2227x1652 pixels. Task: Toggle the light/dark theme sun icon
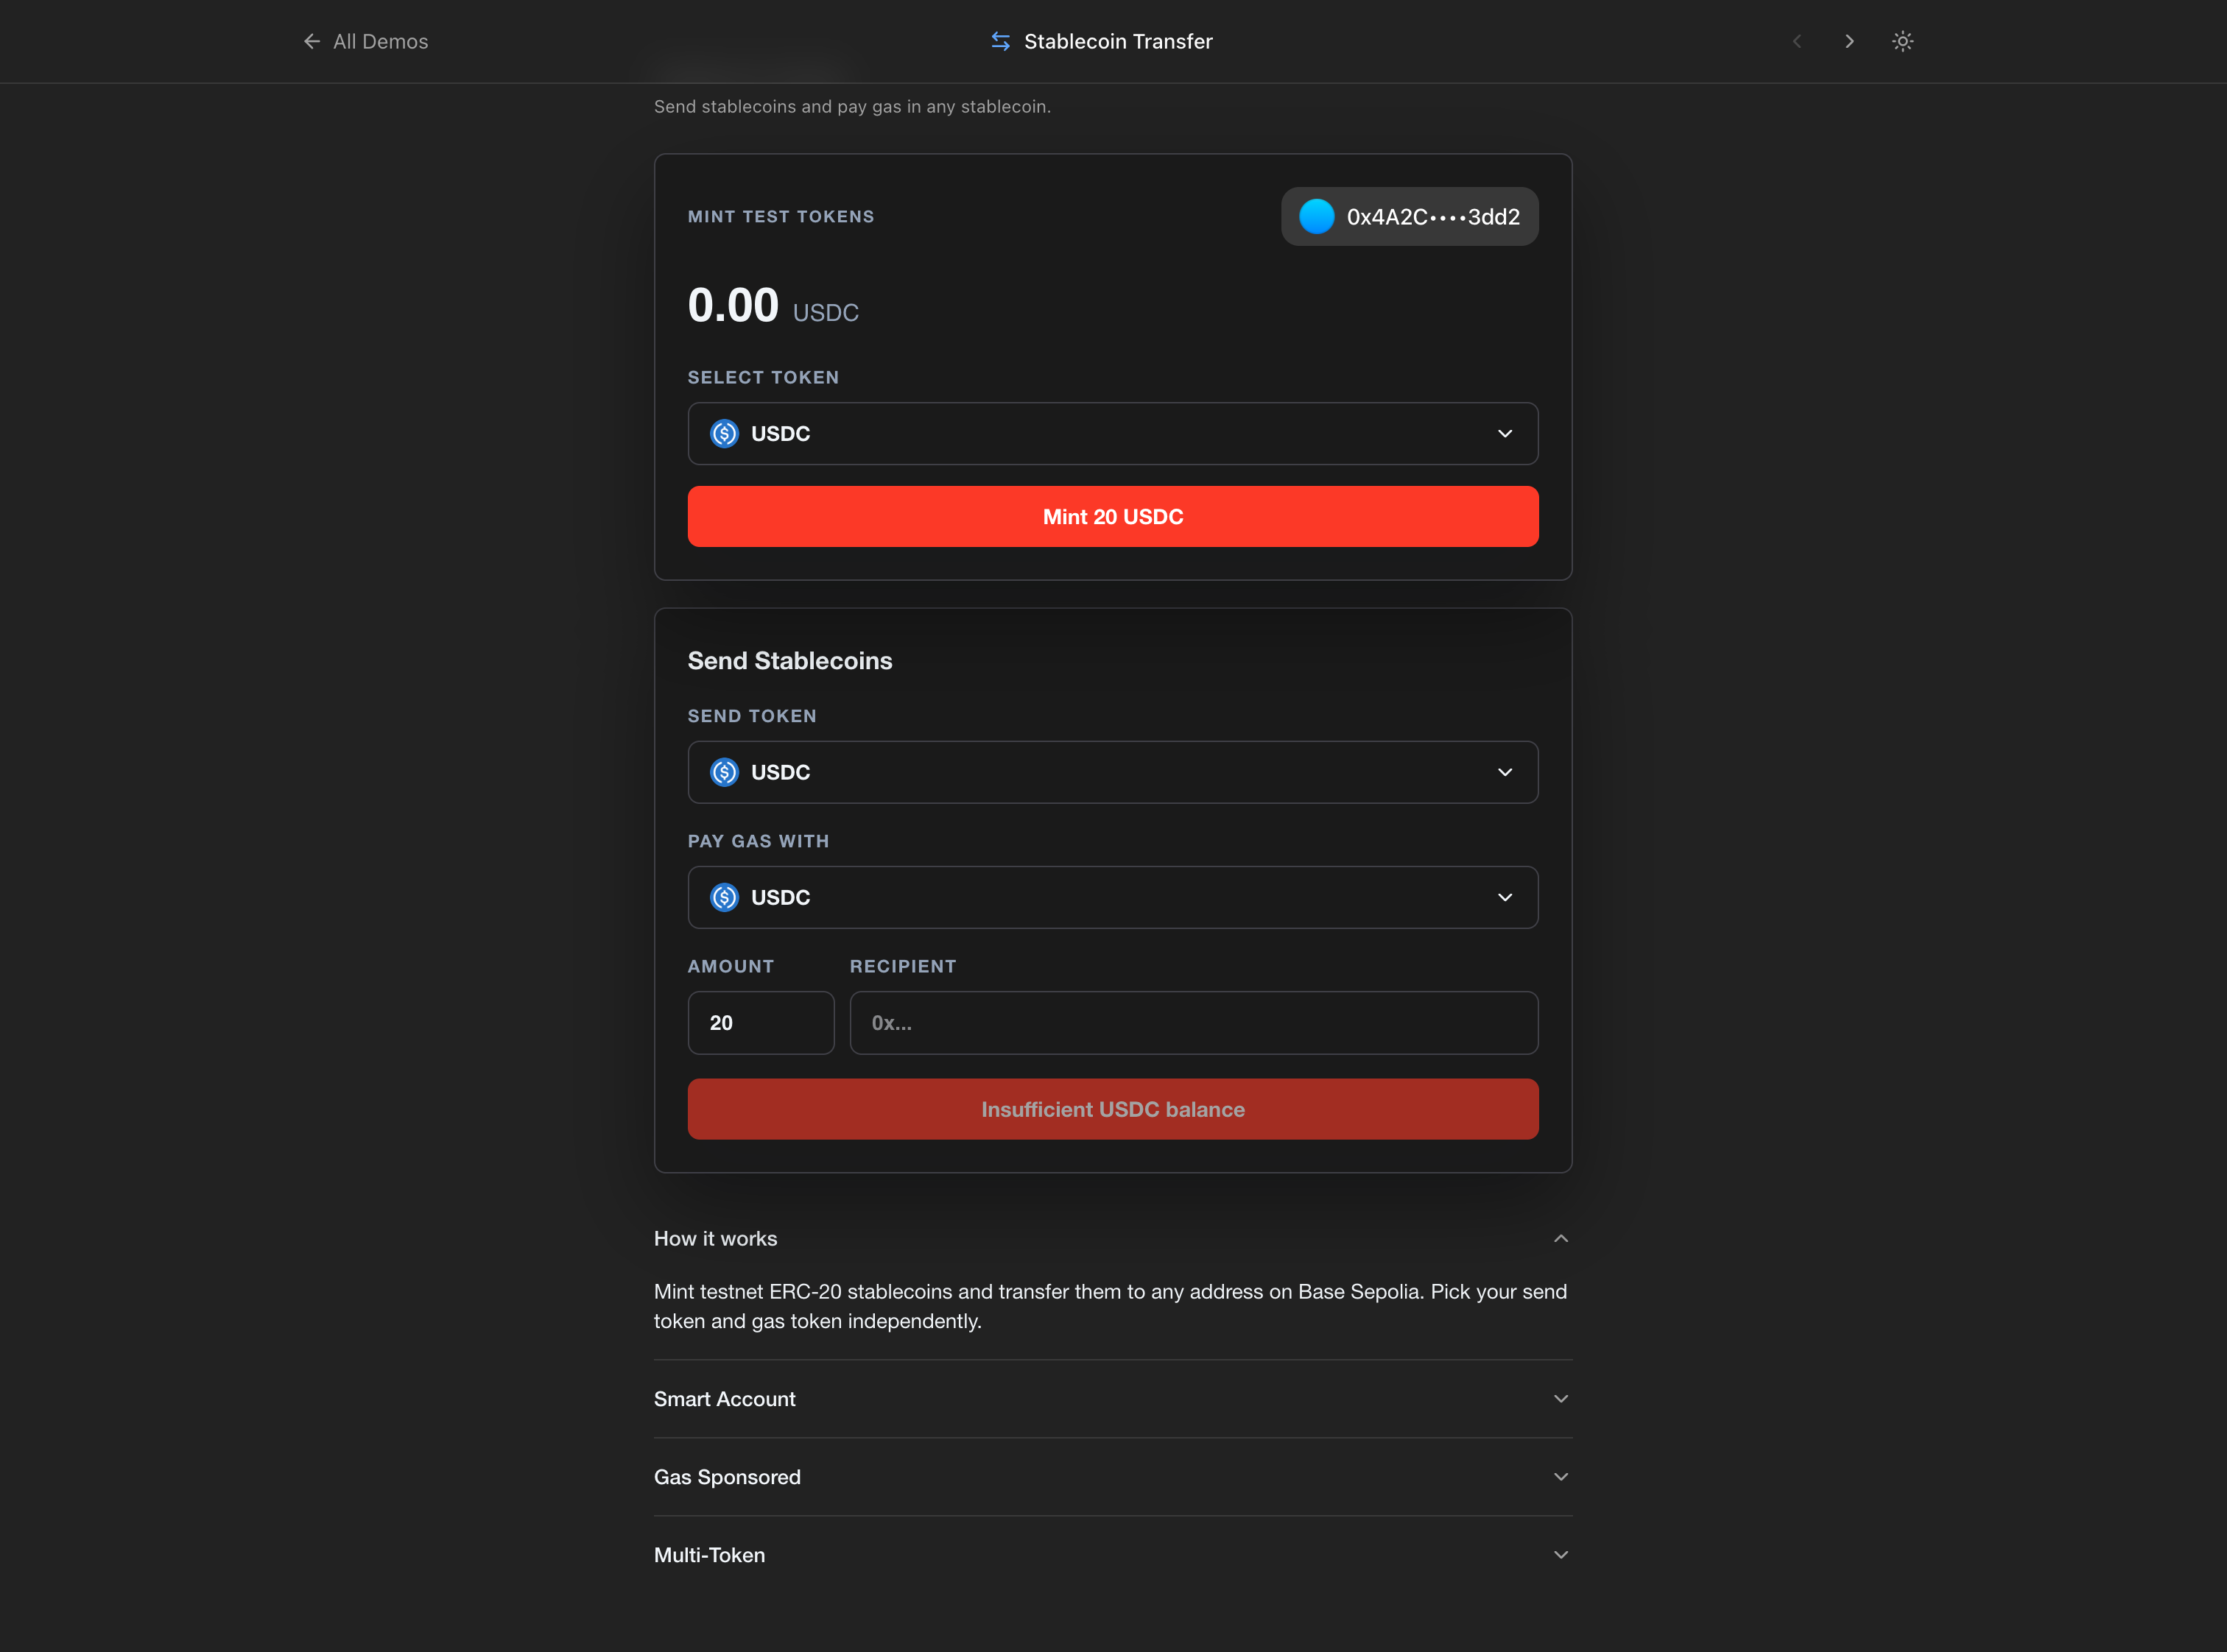(1901, 41)
